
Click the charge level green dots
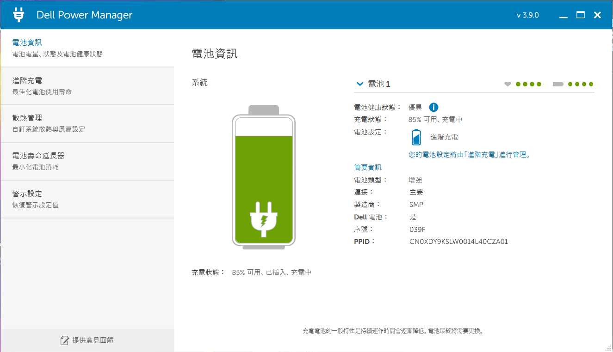(x=581, y=84)
